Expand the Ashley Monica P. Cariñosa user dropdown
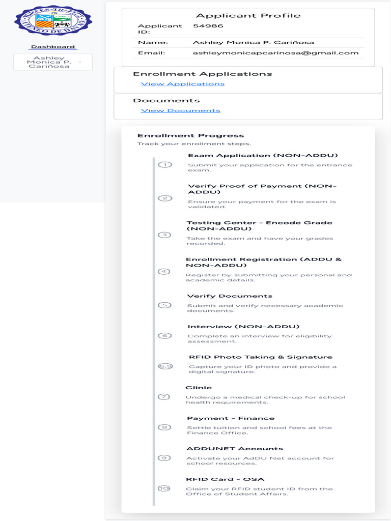This screenshot has width=391, height=521. pos(53,62)
